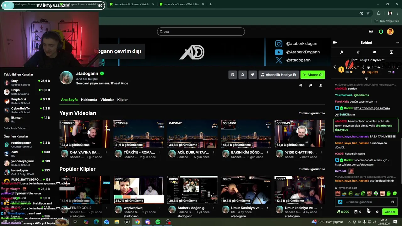View all Popüler Klipler via Tümünü görüntüle
This screenshot has height=226, width=402.
pyautogui.click(x=312, y=169)
